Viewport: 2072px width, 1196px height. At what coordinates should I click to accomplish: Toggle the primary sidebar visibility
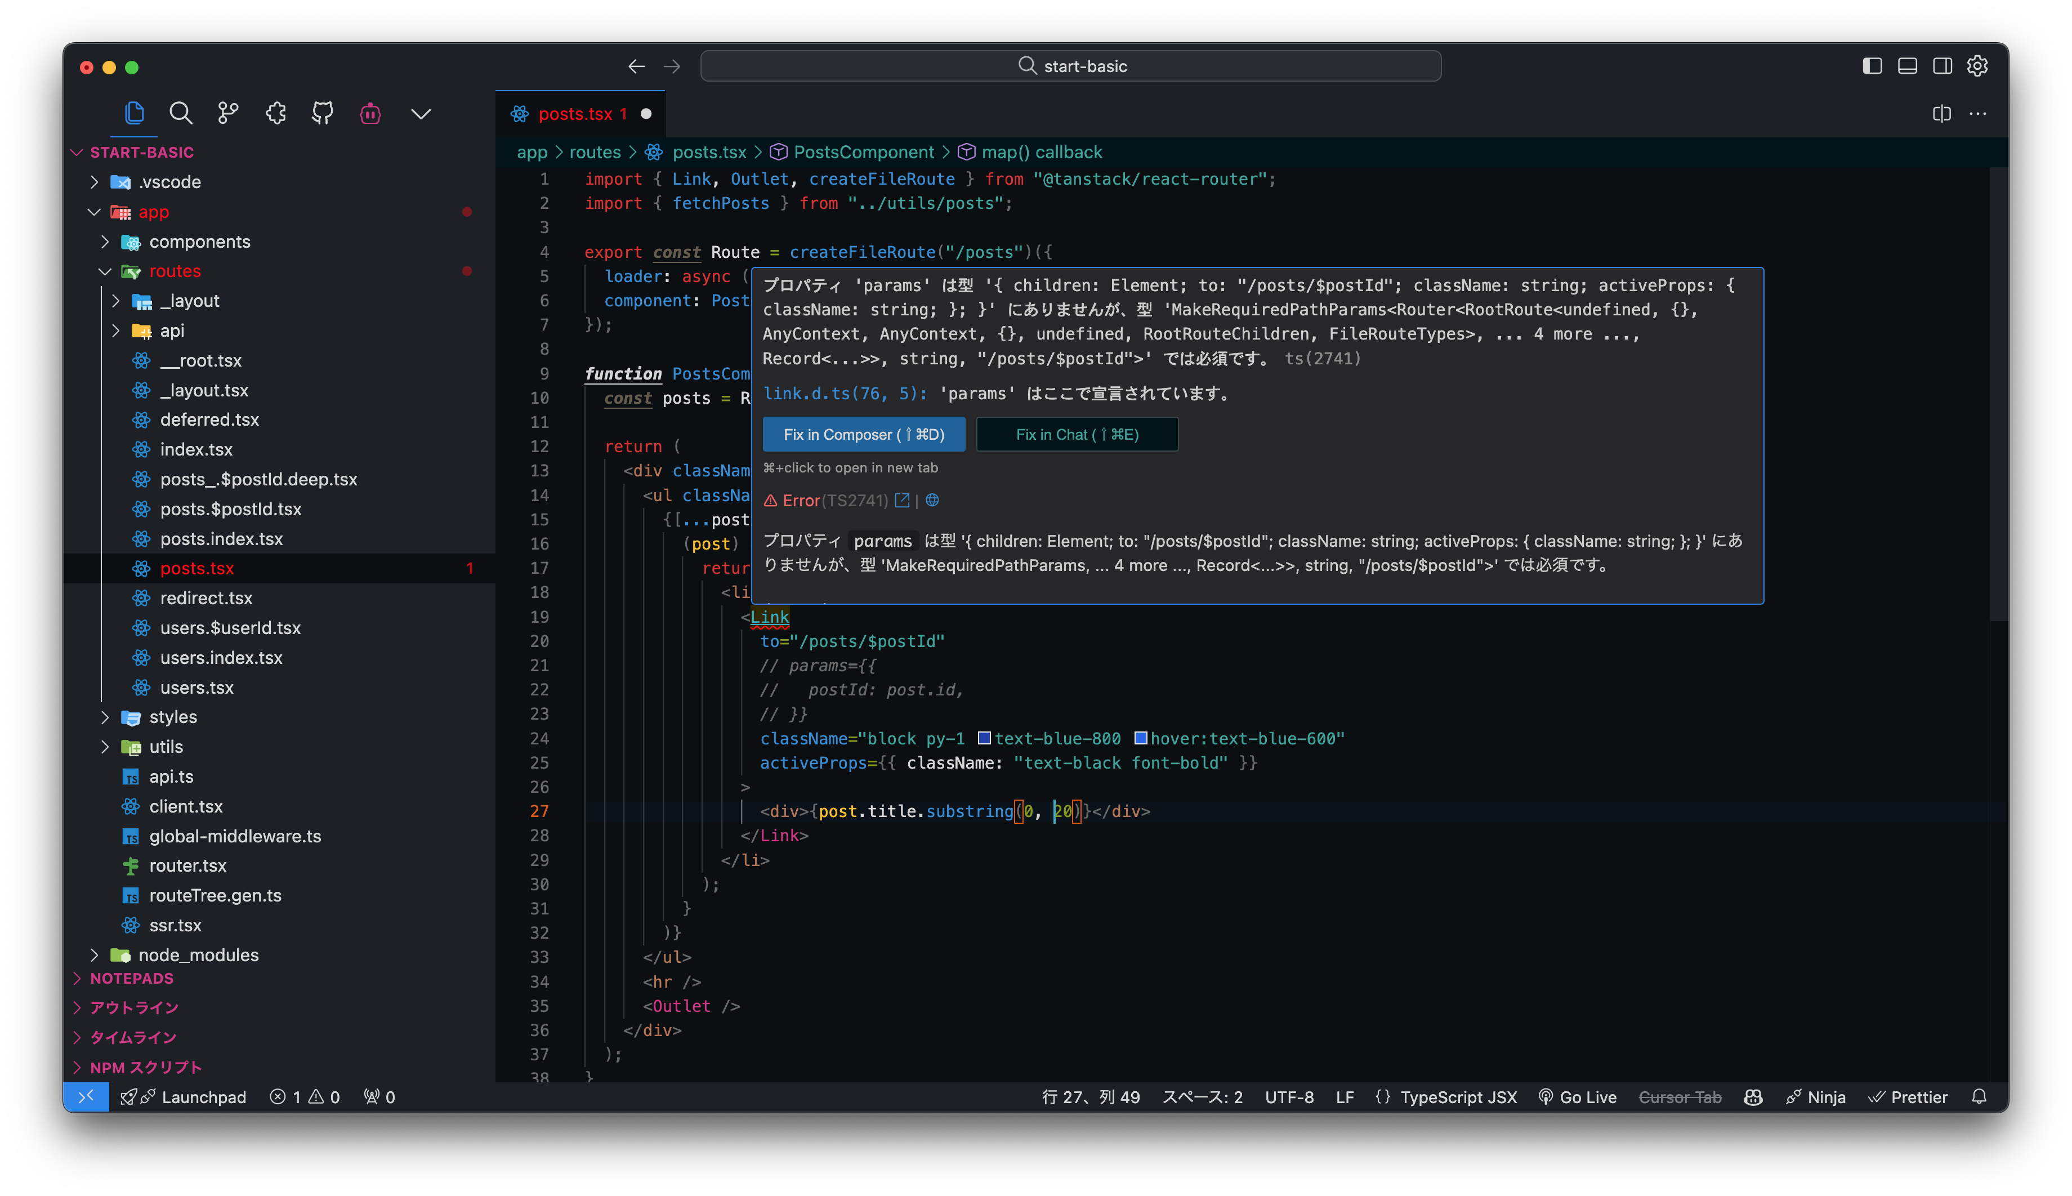pyautogui.click(x=1873, y=66)
